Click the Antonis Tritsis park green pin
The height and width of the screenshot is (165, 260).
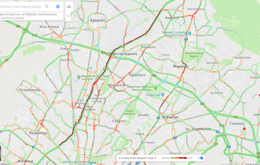pos(79,77)
